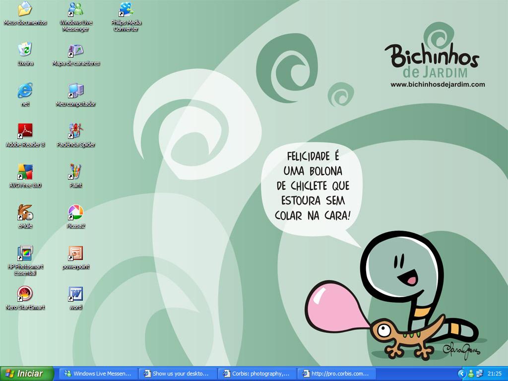Expand hidden system tray icons arrow
Screen dimensions: 508x381
[x=461, y=374]
